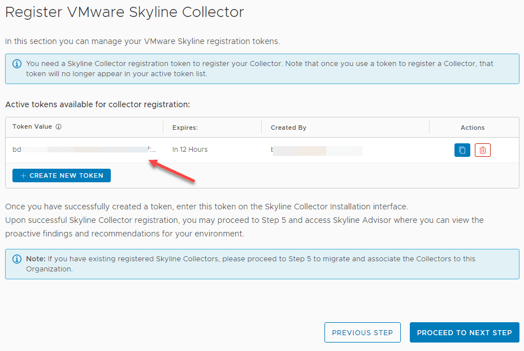524x351 pixels.
Task: Click the Actions column header
Action: (x=473, y=128)
